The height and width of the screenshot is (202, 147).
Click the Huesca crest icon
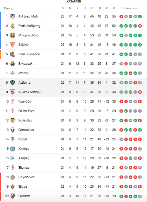[13, 196]
